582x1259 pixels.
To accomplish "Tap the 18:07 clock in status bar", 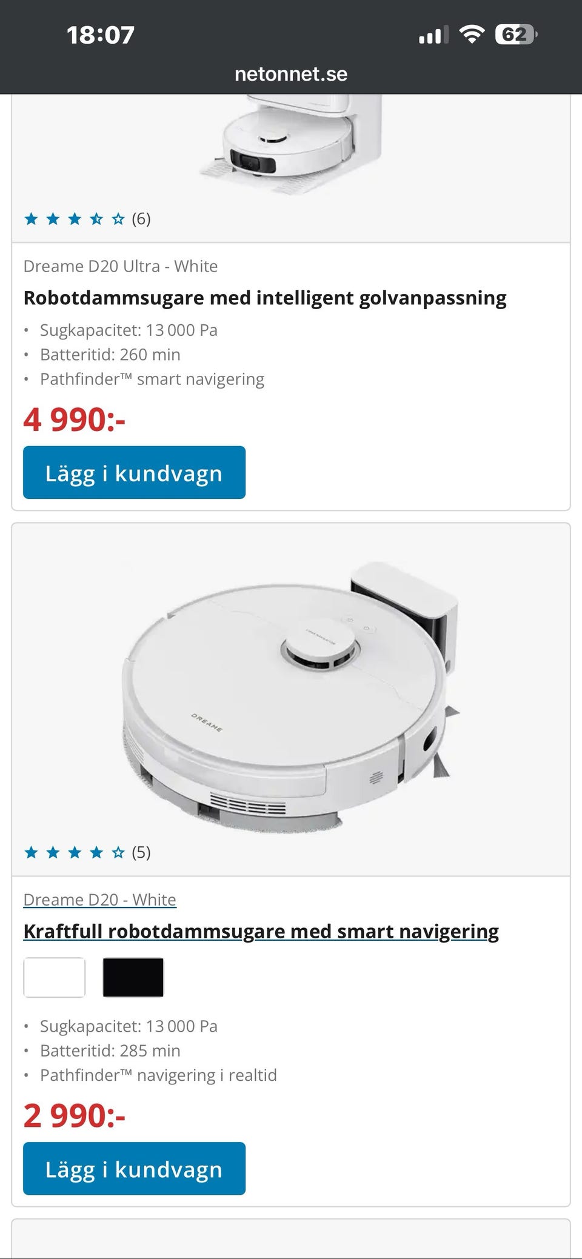I will (101, 35).
